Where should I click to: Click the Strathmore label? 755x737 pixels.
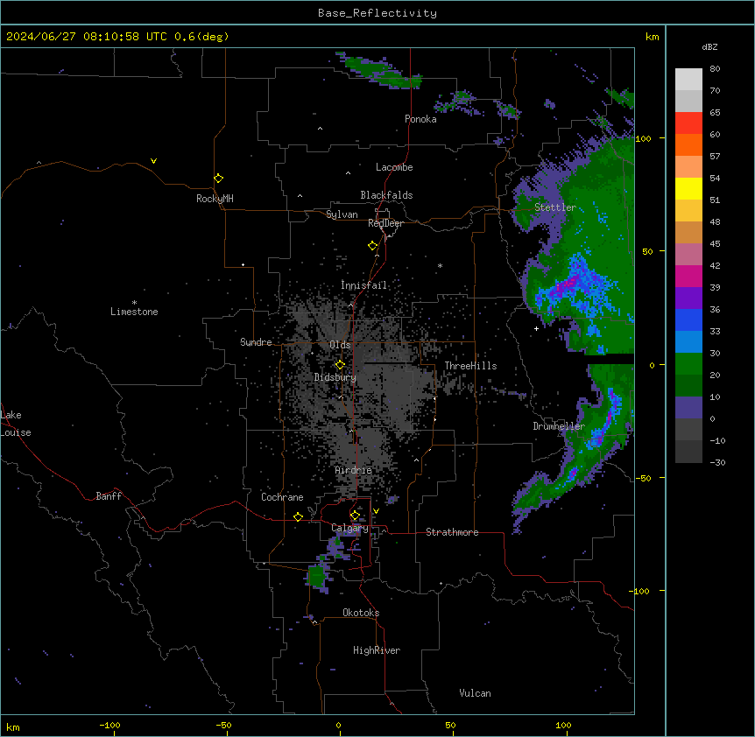(452, 532)
